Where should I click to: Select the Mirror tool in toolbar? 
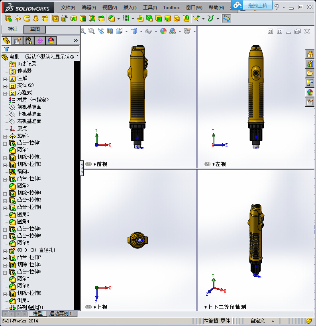click(x=186, y=18)
